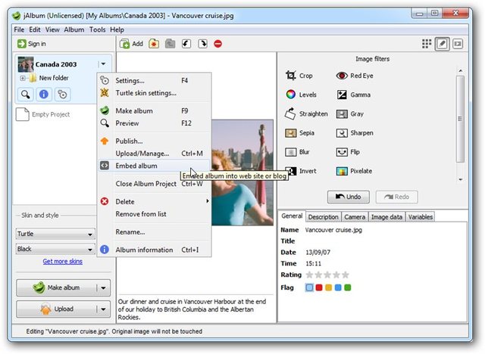
Task: Apply the Red Eye filter
Action: tap(354, 76)
